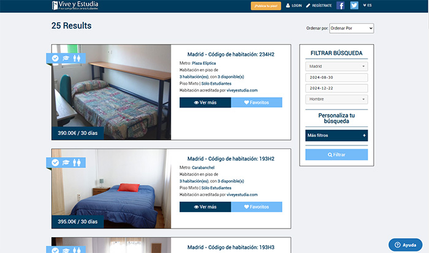
Task: Open the Facebook page icon in header
Action: click(340, 5)
